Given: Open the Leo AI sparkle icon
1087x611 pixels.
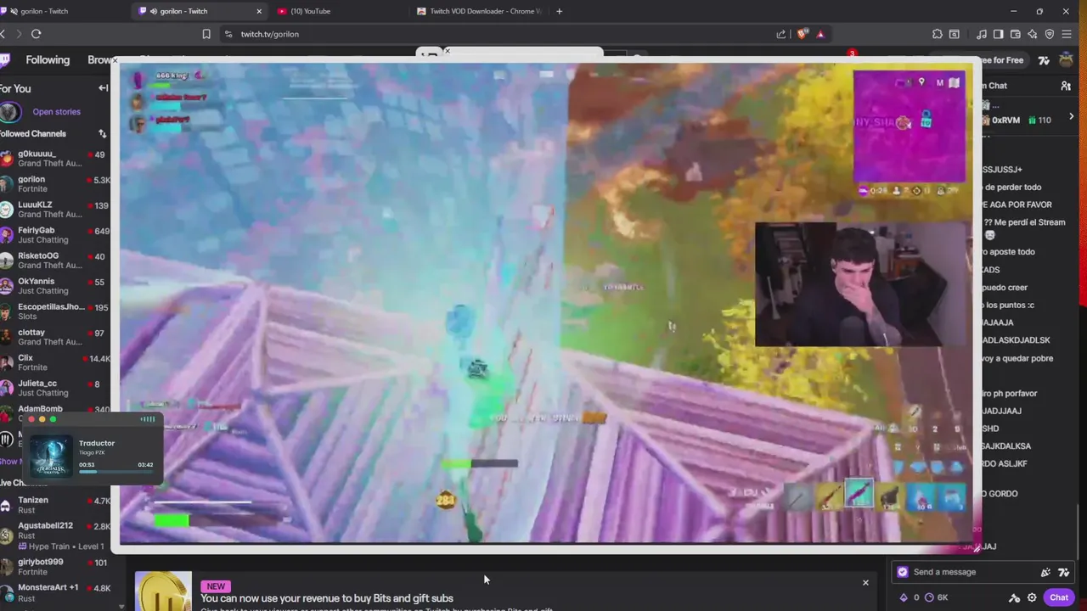Looking at the screenshot, I should coord(1033,34).
